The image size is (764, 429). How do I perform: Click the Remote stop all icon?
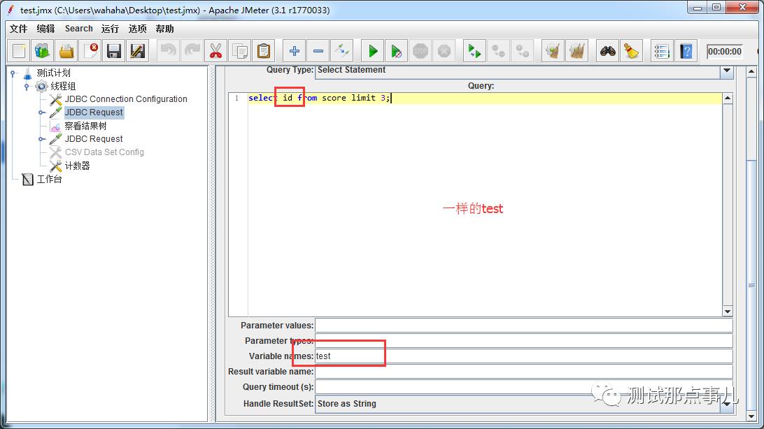[x=498, y=51]
